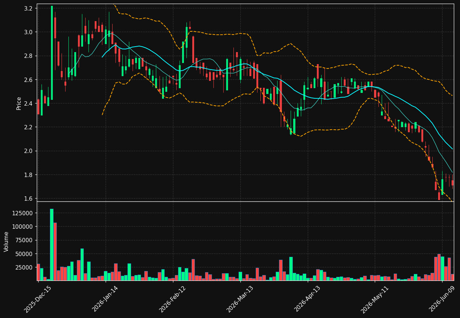Screen dimensions: 460x318
Task: Click the 2026-Mar-13 date label
Action: click(240, 299)
